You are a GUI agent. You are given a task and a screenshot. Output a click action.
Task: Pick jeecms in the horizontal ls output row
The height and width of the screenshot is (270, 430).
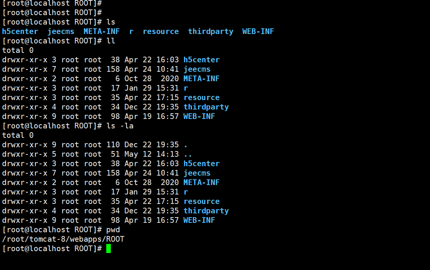point(61,31)
